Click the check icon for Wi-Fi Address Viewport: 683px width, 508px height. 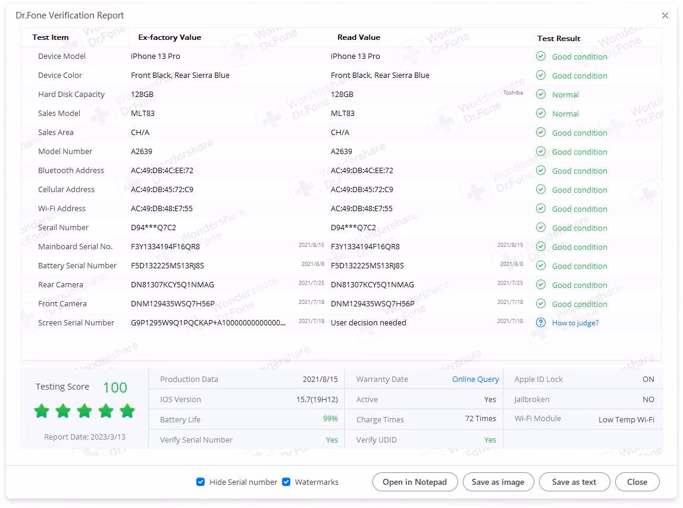tap(541, 208)
